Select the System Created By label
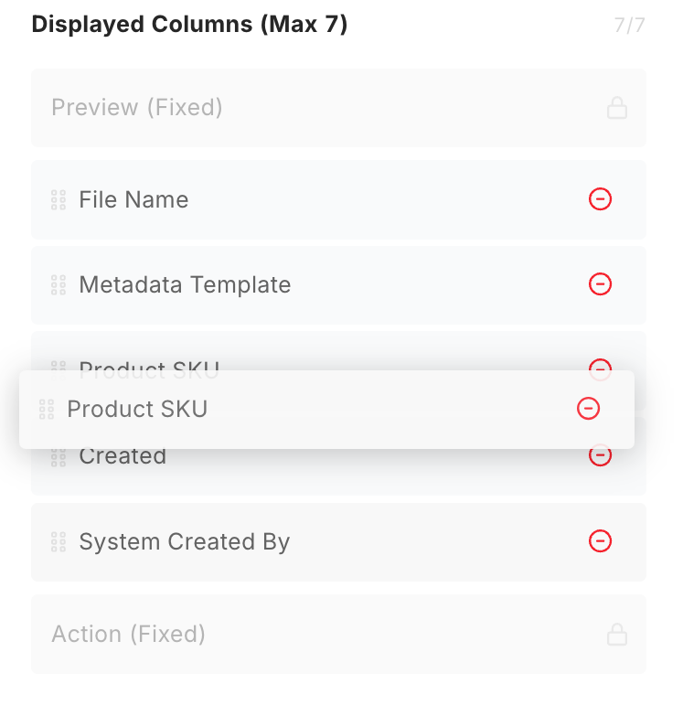 click(x=184, y=542)
